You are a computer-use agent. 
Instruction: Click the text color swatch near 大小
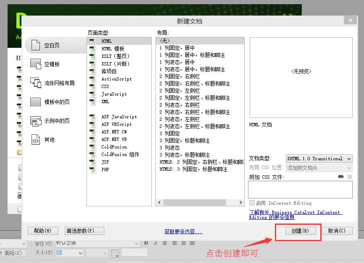click(114, 253)
